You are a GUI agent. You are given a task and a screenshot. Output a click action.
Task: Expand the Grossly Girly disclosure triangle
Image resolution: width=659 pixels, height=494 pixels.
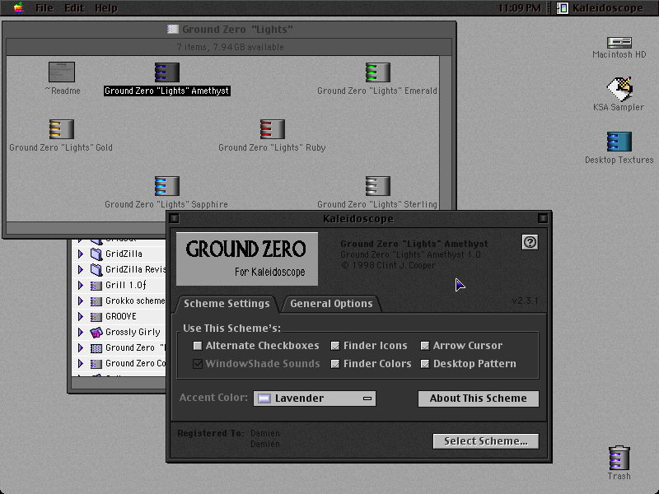[80, 333]
